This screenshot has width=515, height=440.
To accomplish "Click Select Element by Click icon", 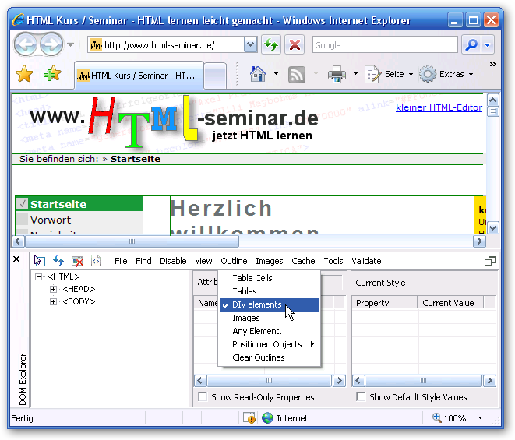I will click(x=40, y=261).
